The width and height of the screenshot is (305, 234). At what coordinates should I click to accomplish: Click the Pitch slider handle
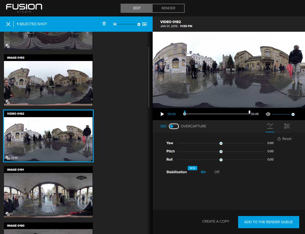pos(221,152)
